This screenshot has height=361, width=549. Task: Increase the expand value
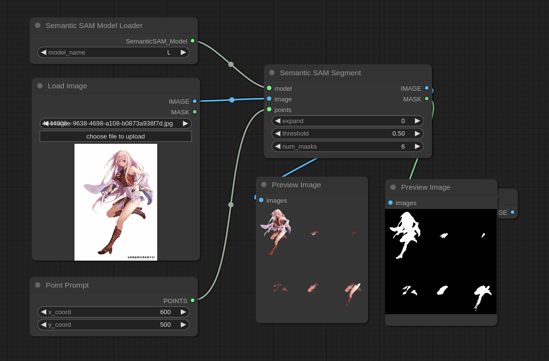(x=417, y=121)
